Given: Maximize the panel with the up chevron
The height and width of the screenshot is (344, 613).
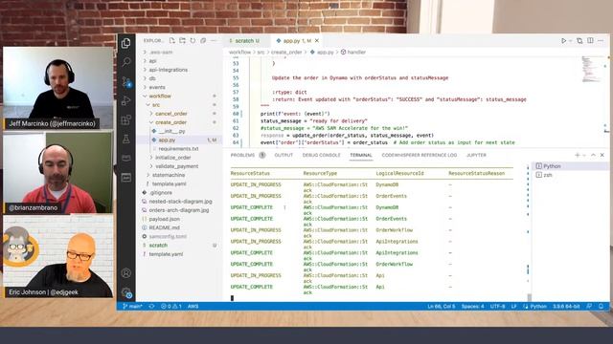Looking at the screenshot, I should point(593,155).
